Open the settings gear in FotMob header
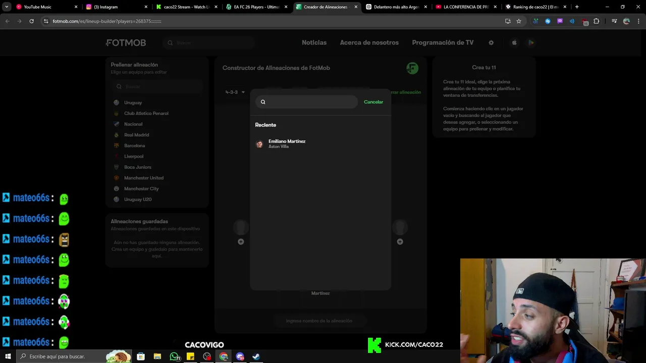 point(491,43)
